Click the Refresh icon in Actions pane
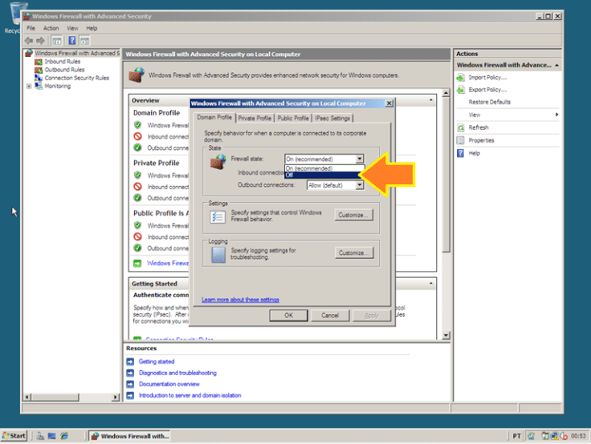The height and width of the screenshot is (444, 591). 461,127
